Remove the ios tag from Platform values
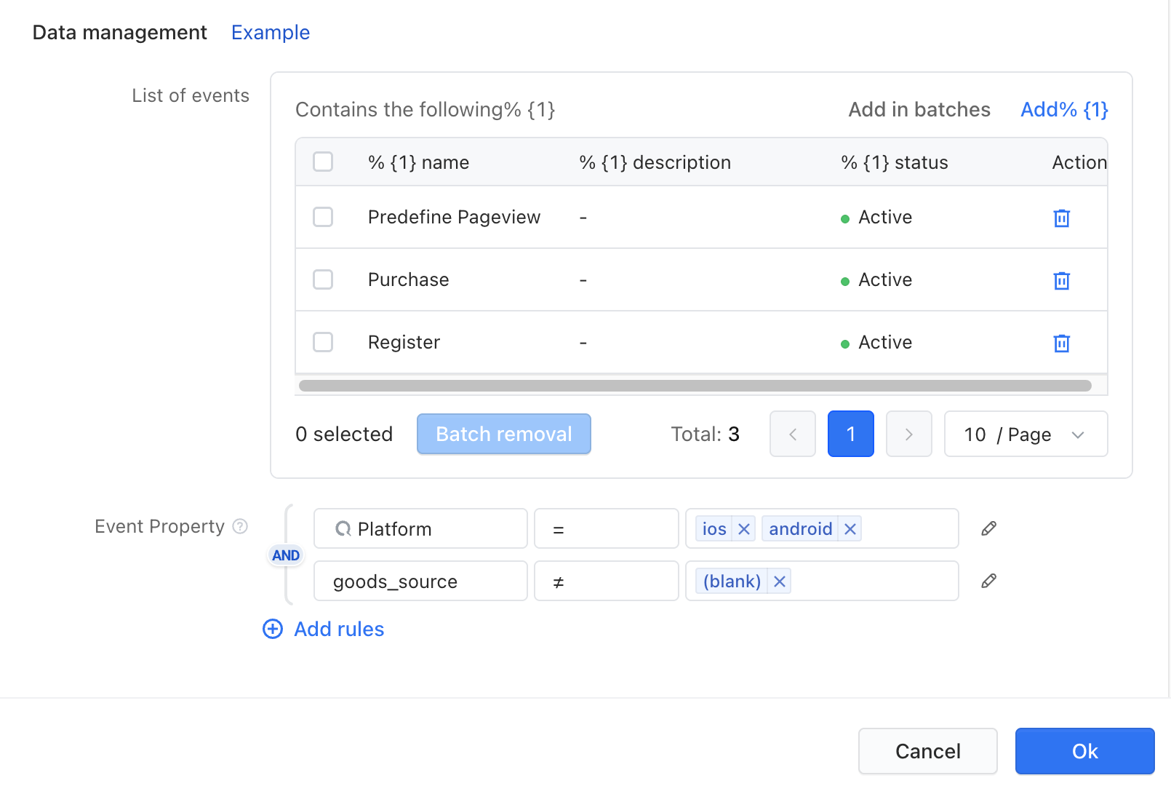Screen dimensions: 1171x802 743,529
